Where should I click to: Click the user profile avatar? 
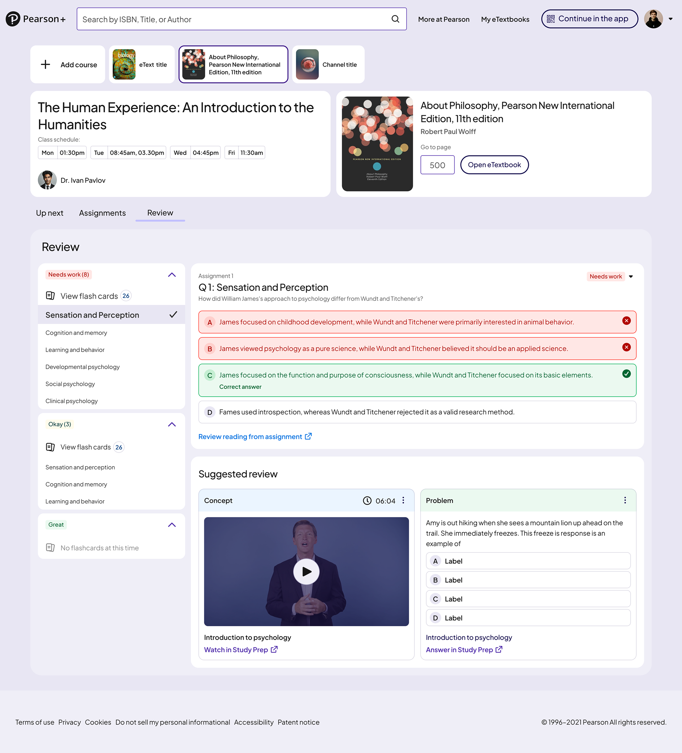pyautogui.click(x=653, y=19)
